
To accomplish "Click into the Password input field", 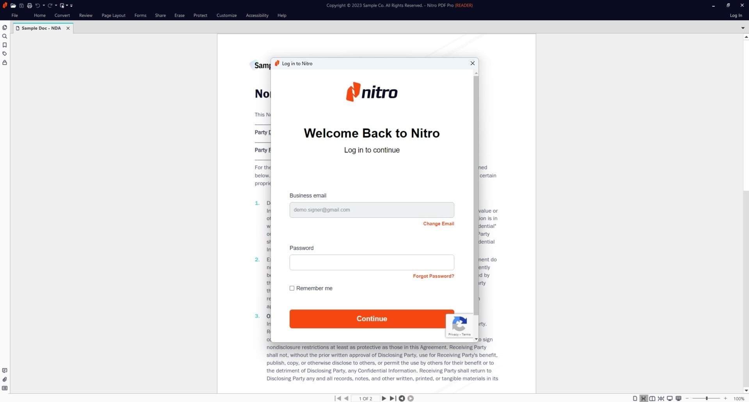I will pyautogui.click(x=372, y=262).
